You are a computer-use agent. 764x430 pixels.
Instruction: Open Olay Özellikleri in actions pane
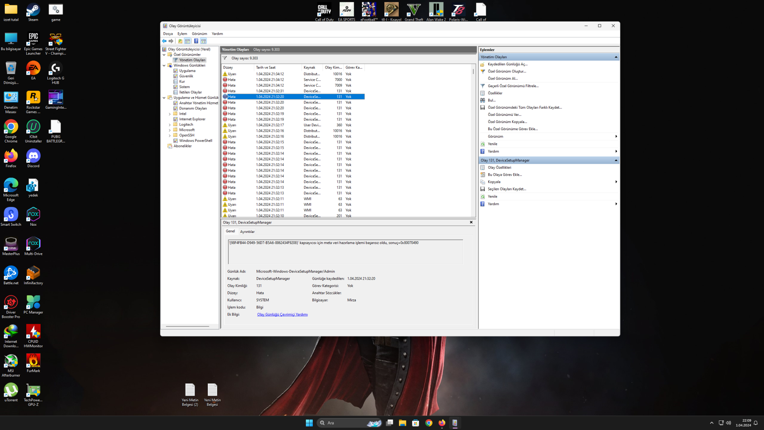[499, 168]
